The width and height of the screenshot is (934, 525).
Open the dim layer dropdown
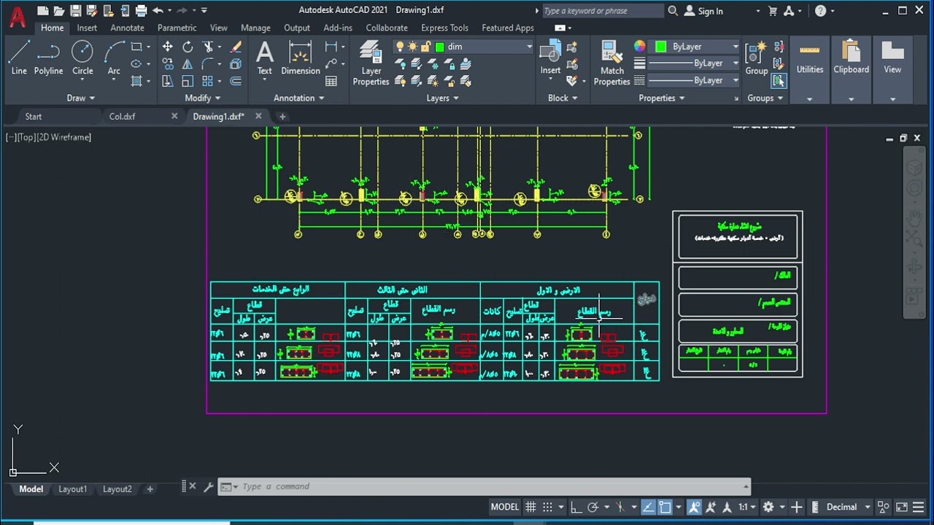(484, 47)
